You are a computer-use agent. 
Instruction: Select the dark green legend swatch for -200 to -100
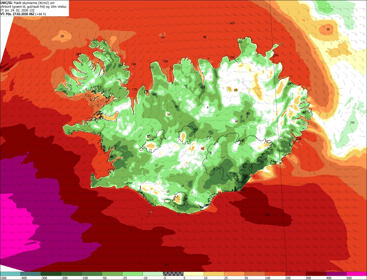point(71,274)
